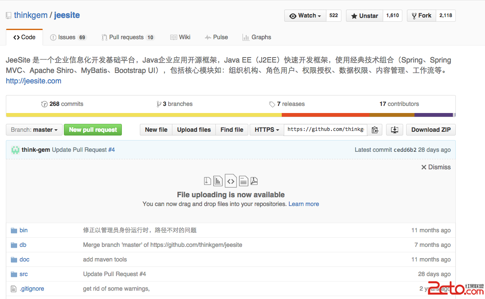Image resolution: width=485 pixels, height=299 pixels.
Task: Open the bin folder
Action: [23, 231]
